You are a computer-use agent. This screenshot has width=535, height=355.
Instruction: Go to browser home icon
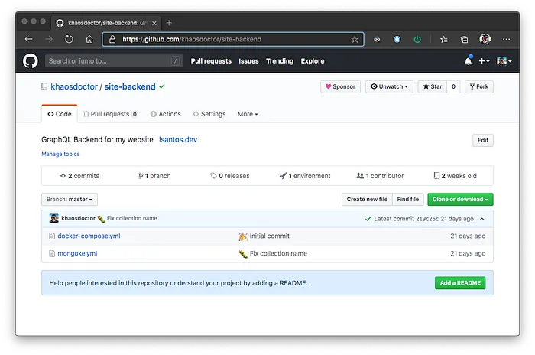[x=89, y=39]
